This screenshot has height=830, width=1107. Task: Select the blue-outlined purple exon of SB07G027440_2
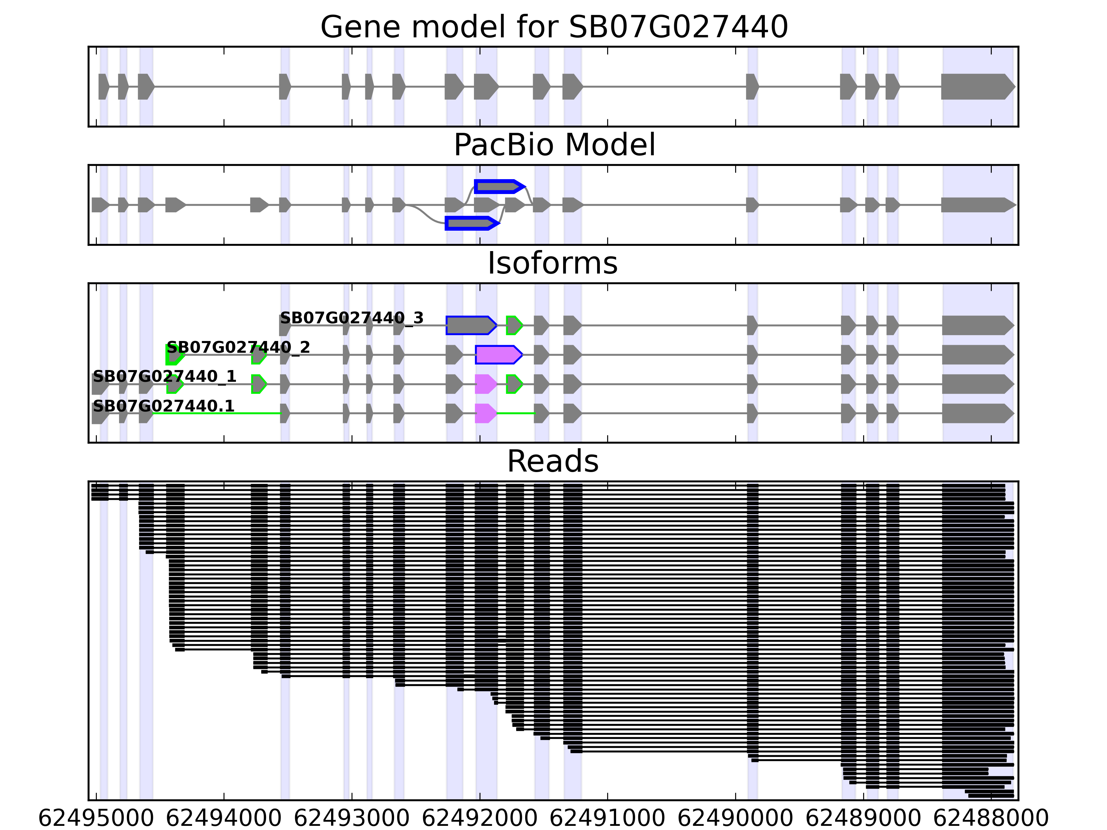pyautogui.click(x=497, y=355)
